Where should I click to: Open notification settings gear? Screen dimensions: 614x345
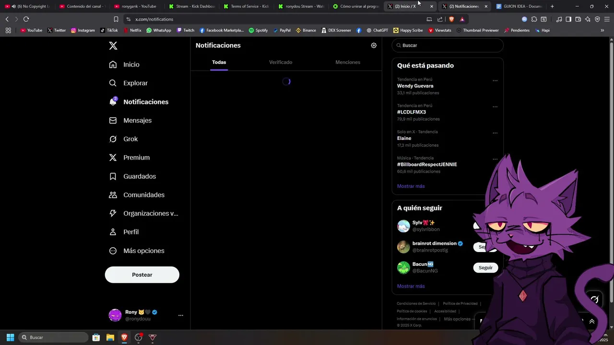(x=374, y=46)
